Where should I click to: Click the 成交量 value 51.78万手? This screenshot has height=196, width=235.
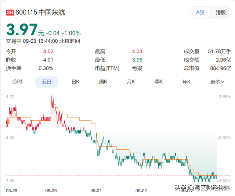(220, 51)
